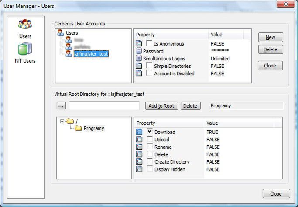Screen dimensions: 298x207
Task: Click the property icon beside Simple Directories
Action: [x=139, y=66]
